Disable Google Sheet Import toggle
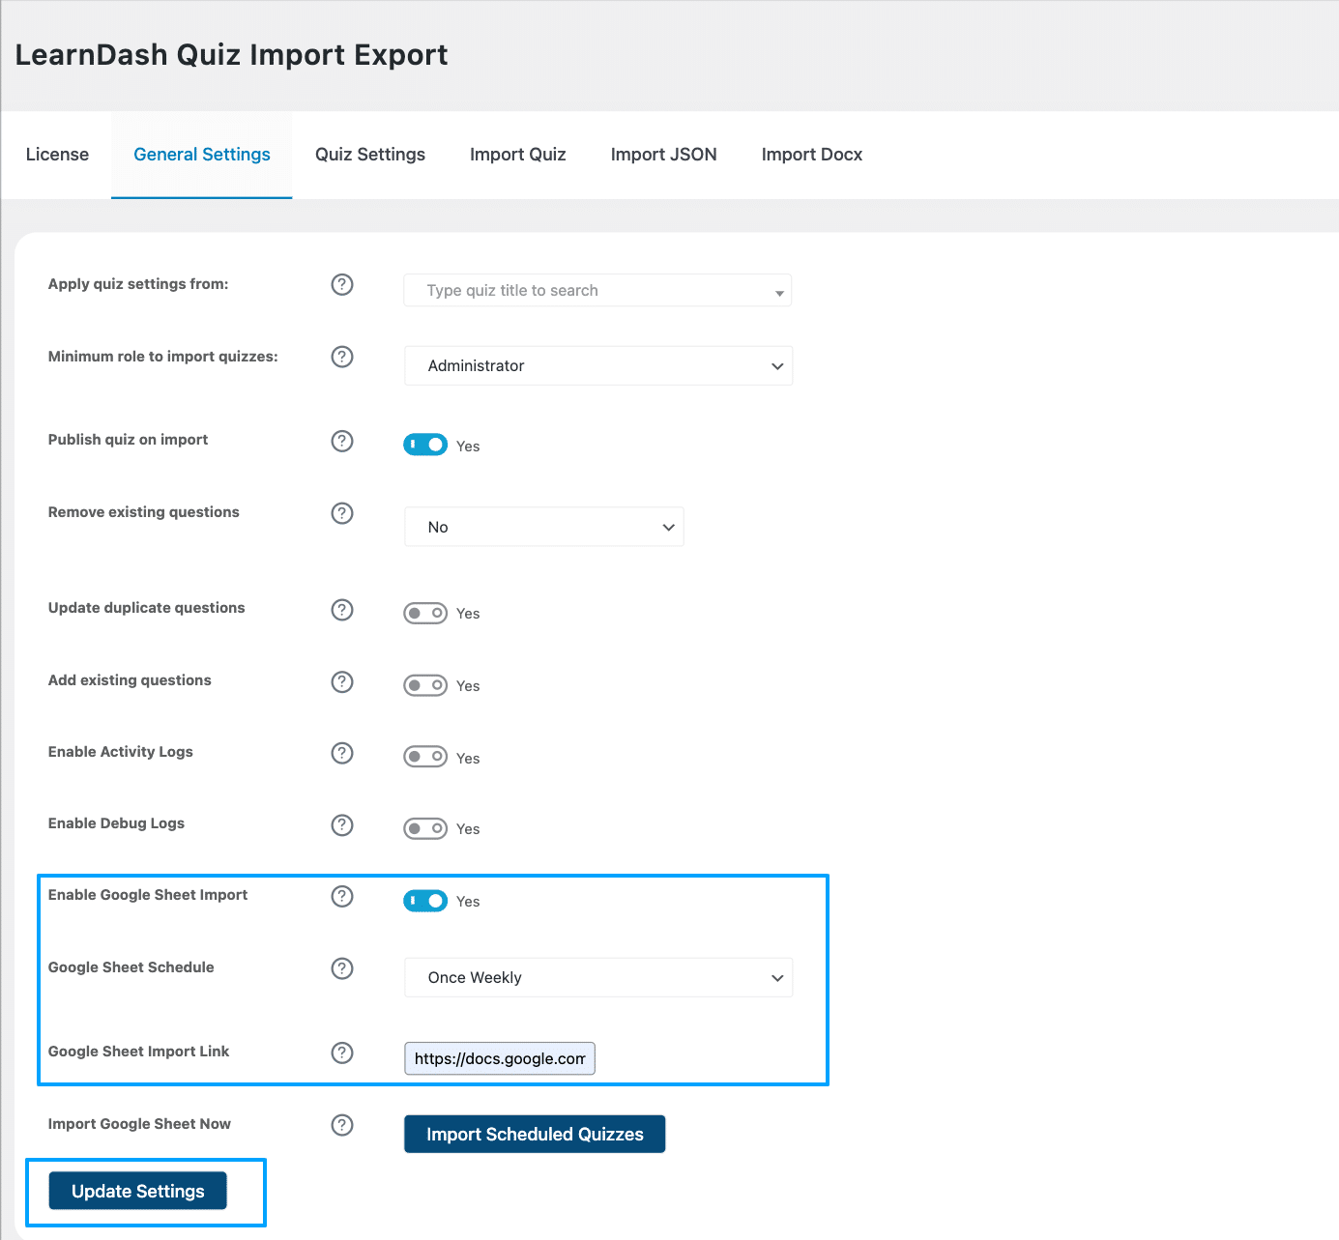The height and width of the screenshot is (1240, 1339). coord(425,901)
